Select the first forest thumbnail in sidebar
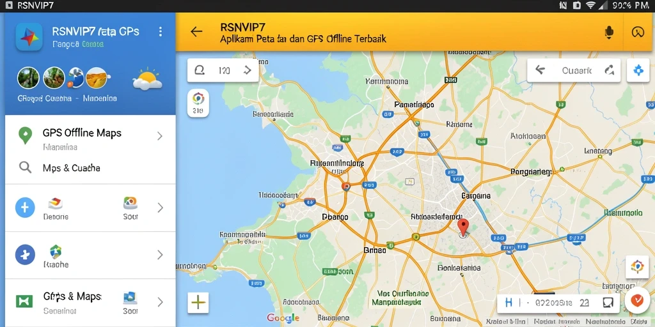655x327 pixels. coord(28,78)
